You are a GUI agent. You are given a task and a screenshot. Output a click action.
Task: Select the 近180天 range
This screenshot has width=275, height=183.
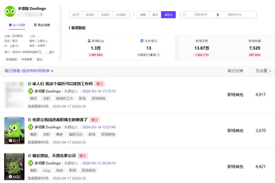pos(121,15)
